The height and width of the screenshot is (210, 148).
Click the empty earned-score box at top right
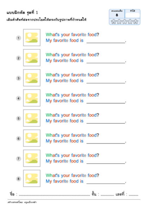pos(132,16)
